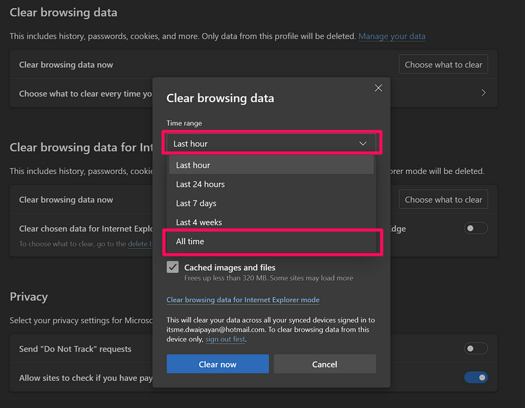Cancel the clear browsing data dialog
The image size is (525, 408).
(x=325, y=364)
